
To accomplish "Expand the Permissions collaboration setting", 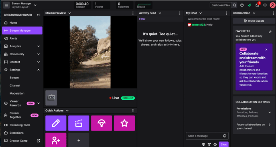I will [270, 113].
